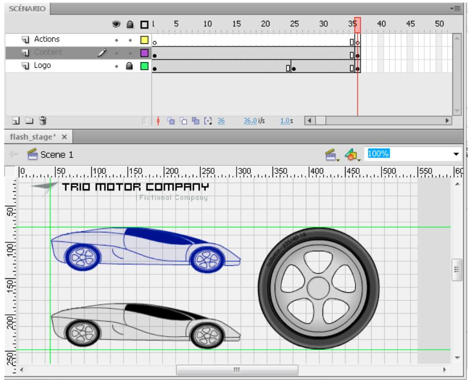Enable Onion Skin in timeline
This screenshot has width=468, height=380.
click(x=170, y=120)
